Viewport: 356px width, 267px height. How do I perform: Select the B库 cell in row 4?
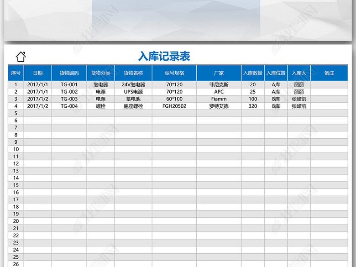(x=276, y=106)
